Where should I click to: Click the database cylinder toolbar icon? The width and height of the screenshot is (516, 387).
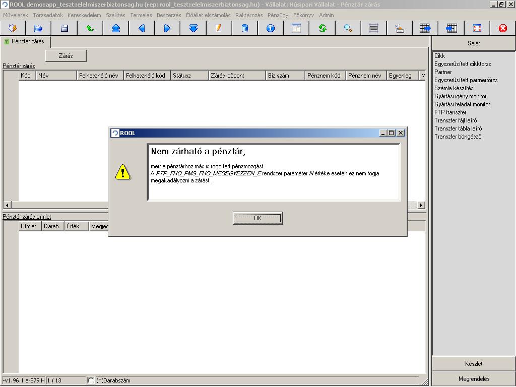click(245, 28)
